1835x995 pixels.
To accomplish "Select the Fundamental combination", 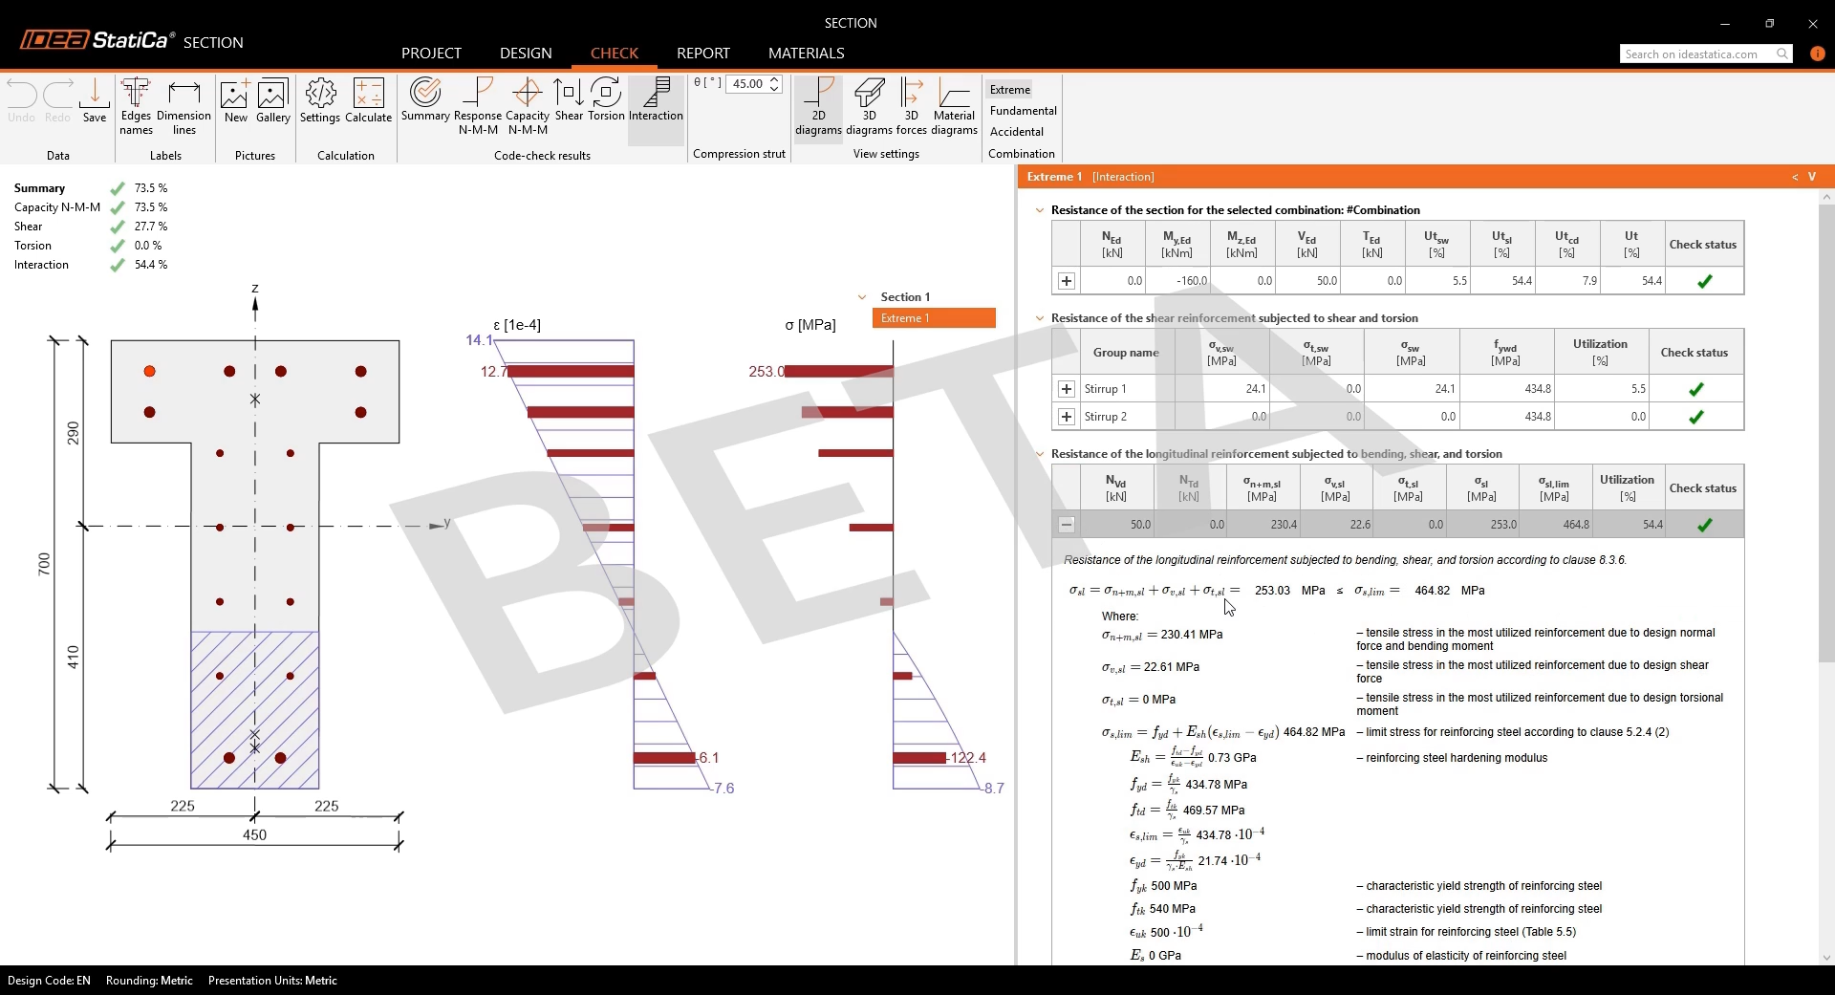I will click(1023, 111).
